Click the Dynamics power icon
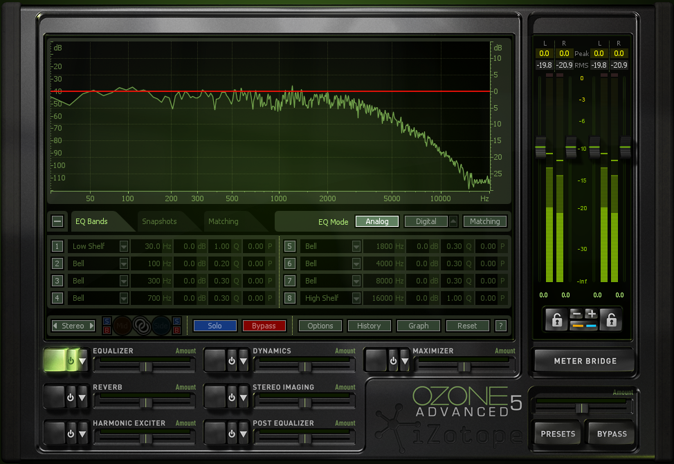 232,361
